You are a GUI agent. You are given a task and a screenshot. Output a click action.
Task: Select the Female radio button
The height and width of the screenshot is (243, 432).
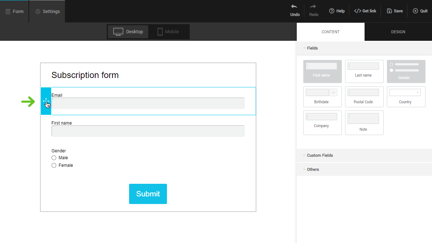click(54, 165)
